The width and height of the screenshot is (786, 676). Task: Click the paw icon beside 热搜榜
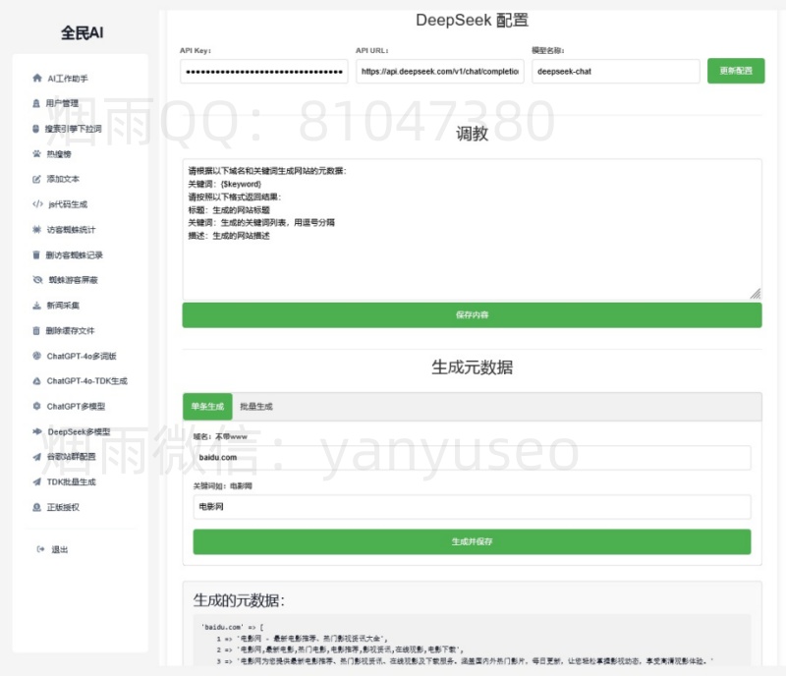coord(36,154)
